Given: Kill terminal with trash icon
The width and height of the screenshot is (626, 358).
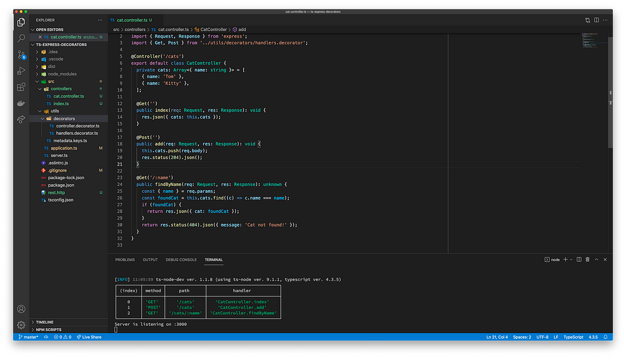Looking at the screenshot, I should click(587, 260).
